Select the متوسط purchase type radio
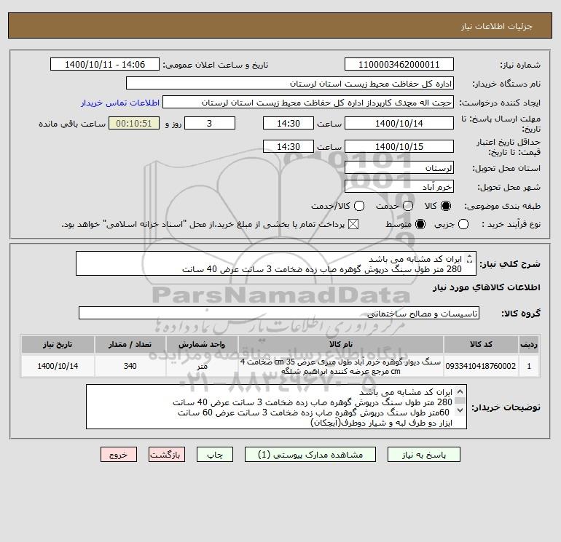 [x=420, y=224]
